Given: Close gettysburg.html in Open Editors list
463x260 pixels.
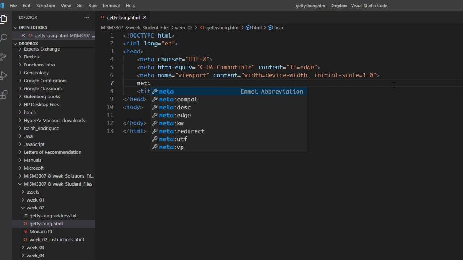Looking at the screenshot, I should (23, 35).
